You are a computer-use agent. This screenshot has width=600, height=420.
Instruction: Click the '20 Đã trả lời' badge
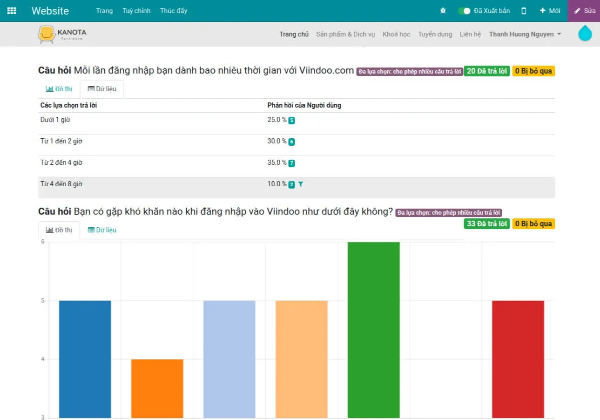pyautogui.click(x=486, y=71)
